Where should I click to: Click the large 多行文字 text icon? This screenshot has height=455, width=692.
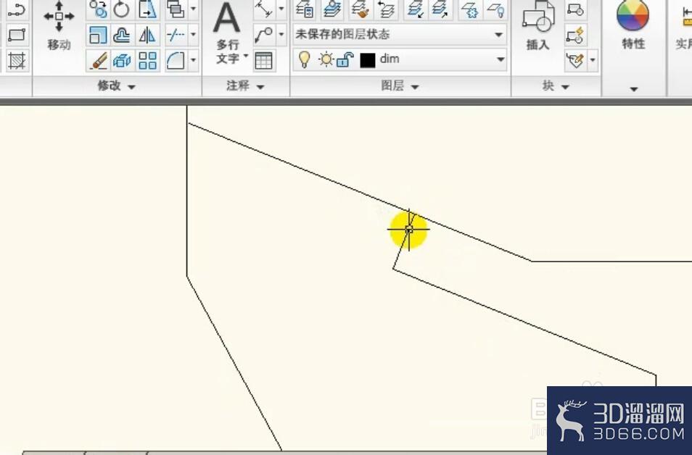click(227, 19)
